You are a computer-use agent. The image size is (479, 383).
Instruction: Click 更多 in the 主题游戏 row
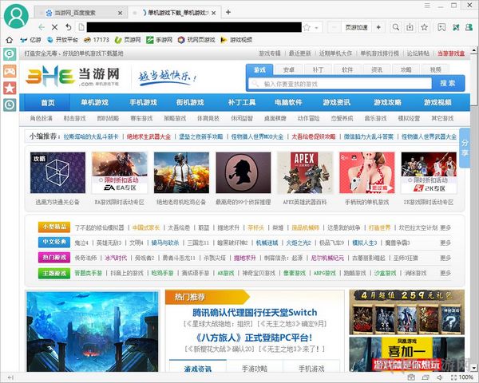click(445, 273)
